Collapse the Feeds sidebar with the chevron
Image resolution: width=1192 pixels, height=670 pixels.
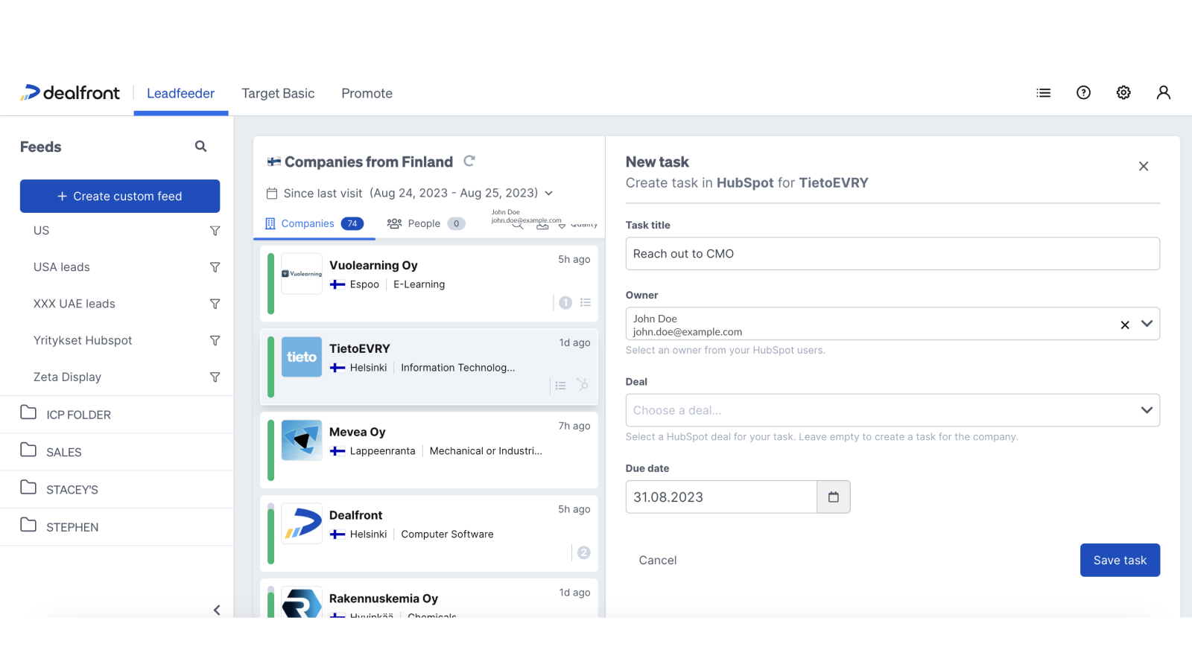pyautogui.click(x=217, y=610)
